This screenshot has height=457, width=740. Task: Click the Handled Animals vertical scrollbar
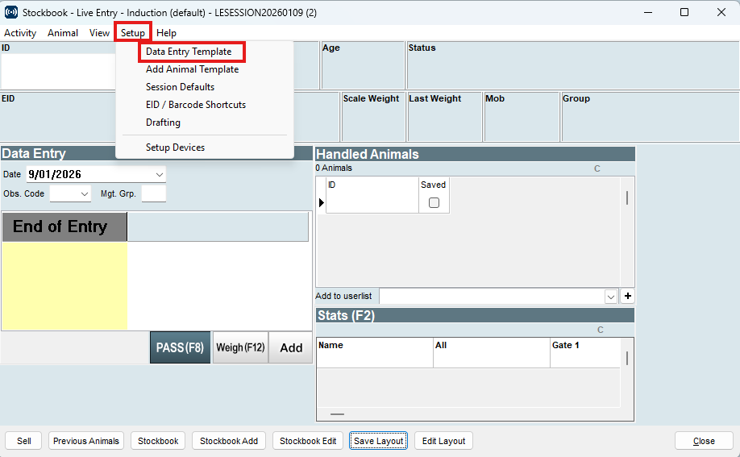(627, 198)
